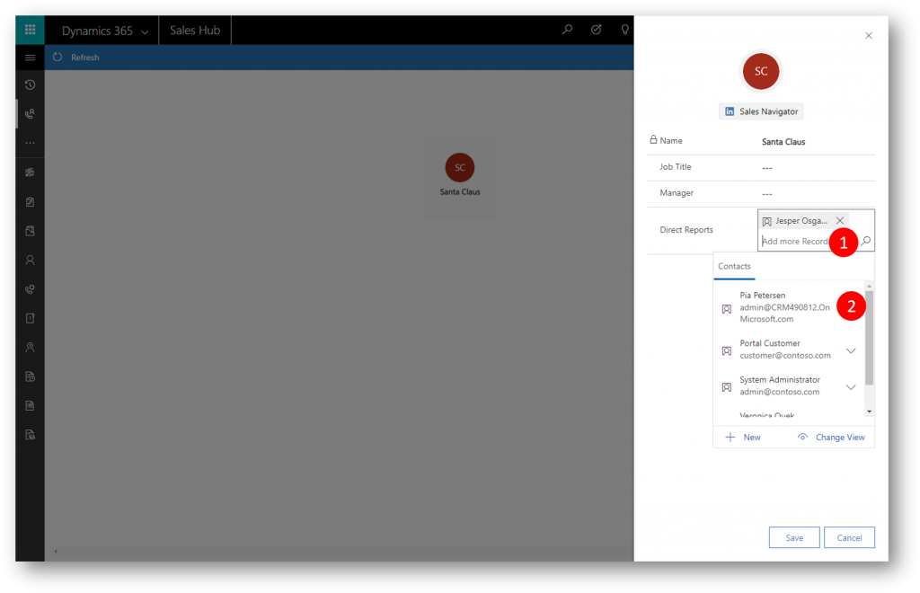The height and width of the screenshot is (593, 920).
Task: Choose System Administrator from contacts list
Action: tap(790, 386)
